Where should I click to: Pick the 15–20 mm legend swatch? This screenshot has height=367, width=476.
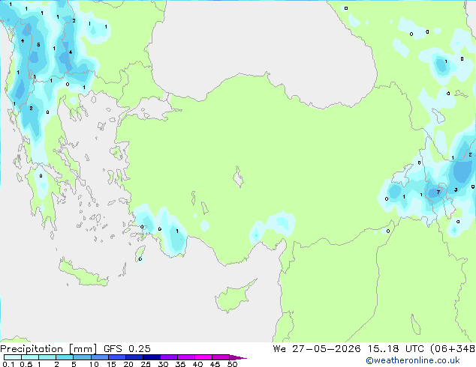pos(117,357)
